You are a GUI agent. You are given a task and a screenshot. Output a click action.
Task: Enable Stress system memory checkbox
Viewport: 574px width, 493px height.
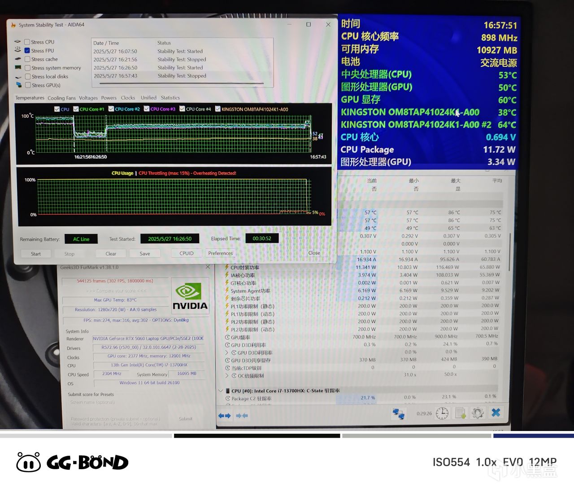point(28,68)
